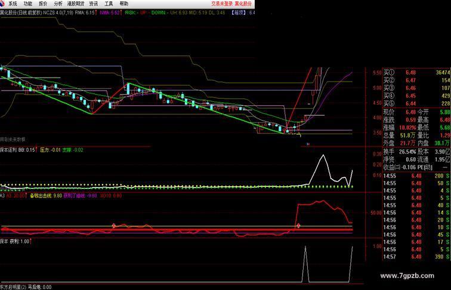Click the 总量 51.8万 value
Viewport: 451px width, 290px height.
click(x=408, y=135)
